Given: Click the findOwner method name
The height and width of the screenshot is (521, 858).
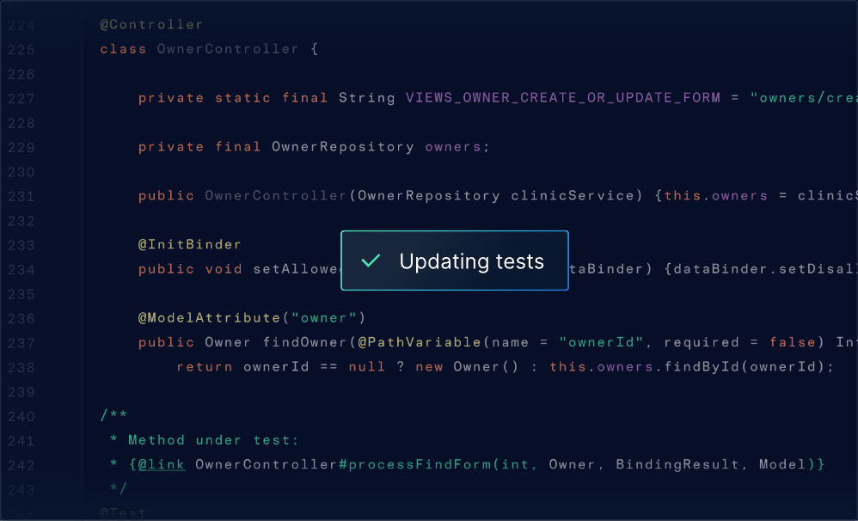Looking at the screenshot, I should coord(305,342).
